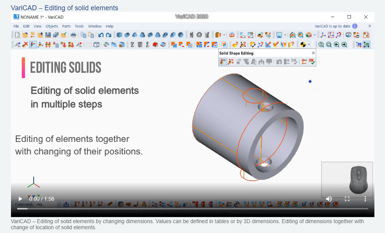Open the Parts menu
Viewport: 385px width, 233px height.
click(x=66, y=26)
